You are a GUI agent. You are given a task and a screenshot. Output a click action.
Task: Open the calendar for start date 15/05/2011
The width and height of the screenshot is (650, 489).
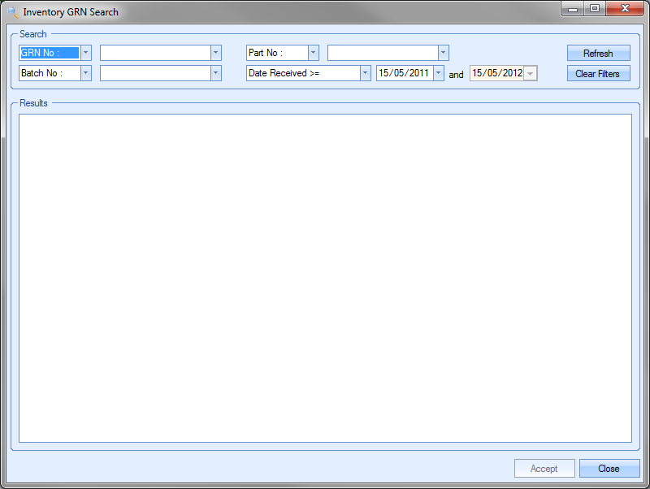pos(439,73)
